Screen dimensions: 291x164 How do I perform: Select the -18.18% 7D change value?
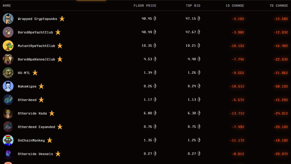click(x=281, y=140)
